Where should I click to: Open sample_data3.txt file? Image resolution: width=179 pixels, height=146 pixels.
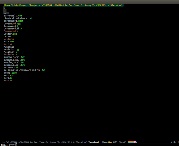14,62
